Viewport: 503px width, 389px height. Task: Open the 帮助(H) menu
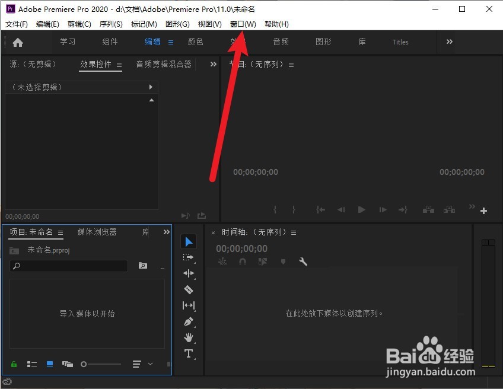(276, 24)
